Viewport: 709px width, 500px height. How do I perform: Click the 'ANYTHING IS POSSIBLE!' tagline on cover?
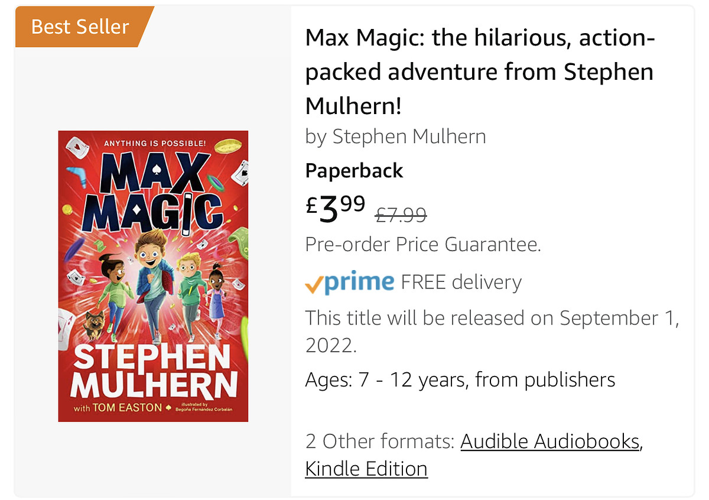(x=154, y=143)
